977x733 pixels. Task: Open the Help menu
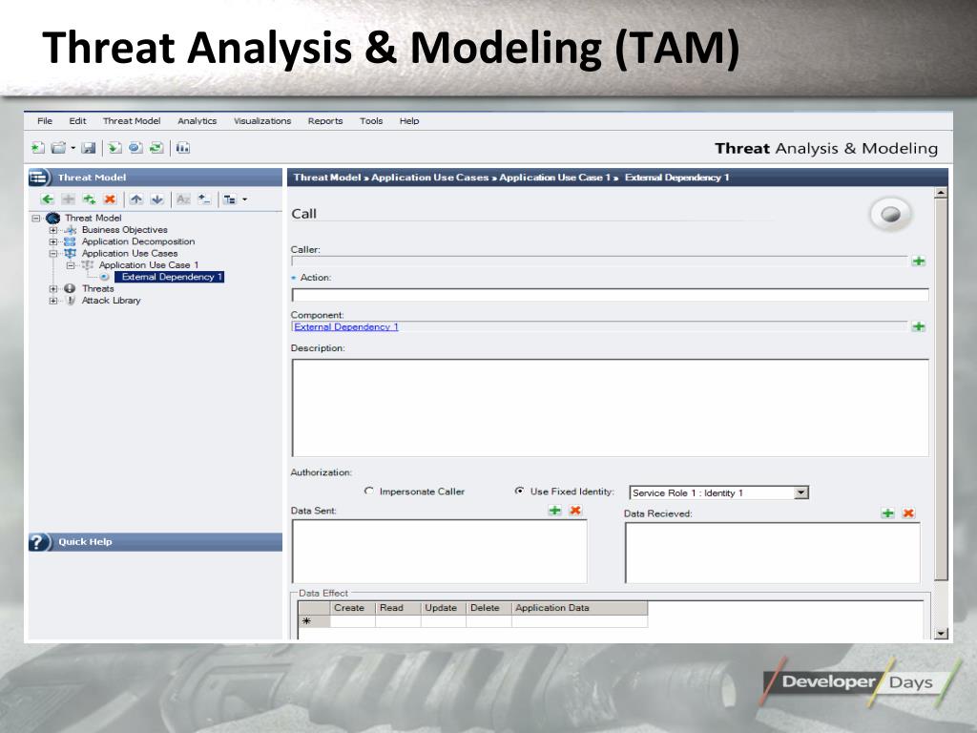pyautogui.click(x=409, y=121)
